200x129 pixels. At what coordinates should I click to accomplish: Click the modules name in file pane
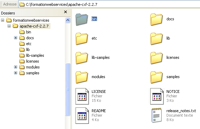[x=98, y=77]
